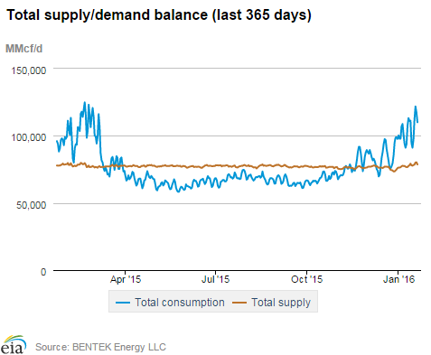The width and height of the screenshot is (431, 355).
Task: Click the 0 y-axis label
Action: pos(43,272)
